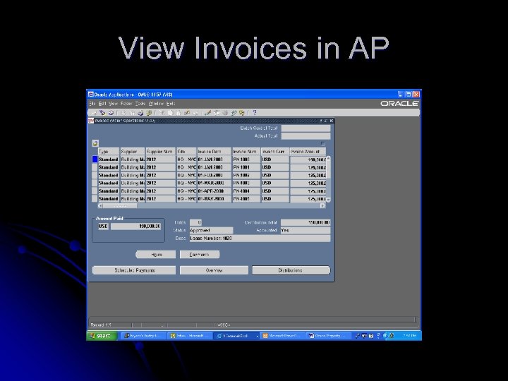This screenshot has width=508, height=381.
Task: Open the Window menu
Action: 156,104
